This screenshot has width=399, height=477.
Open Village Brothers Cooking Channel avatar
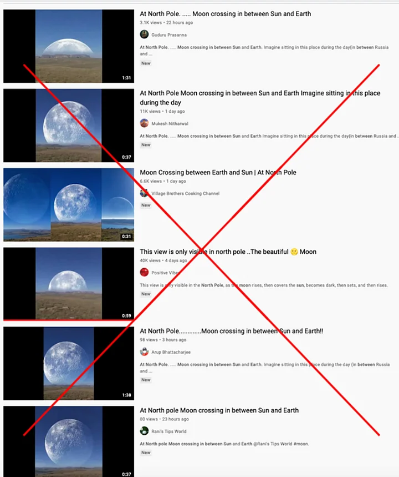click(144, 193)
